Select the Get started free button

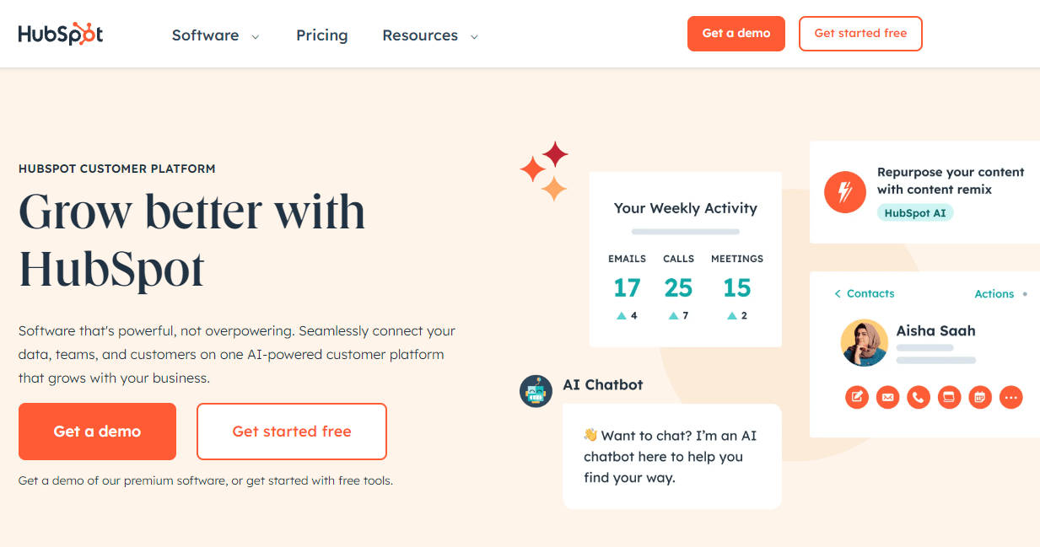291,431
